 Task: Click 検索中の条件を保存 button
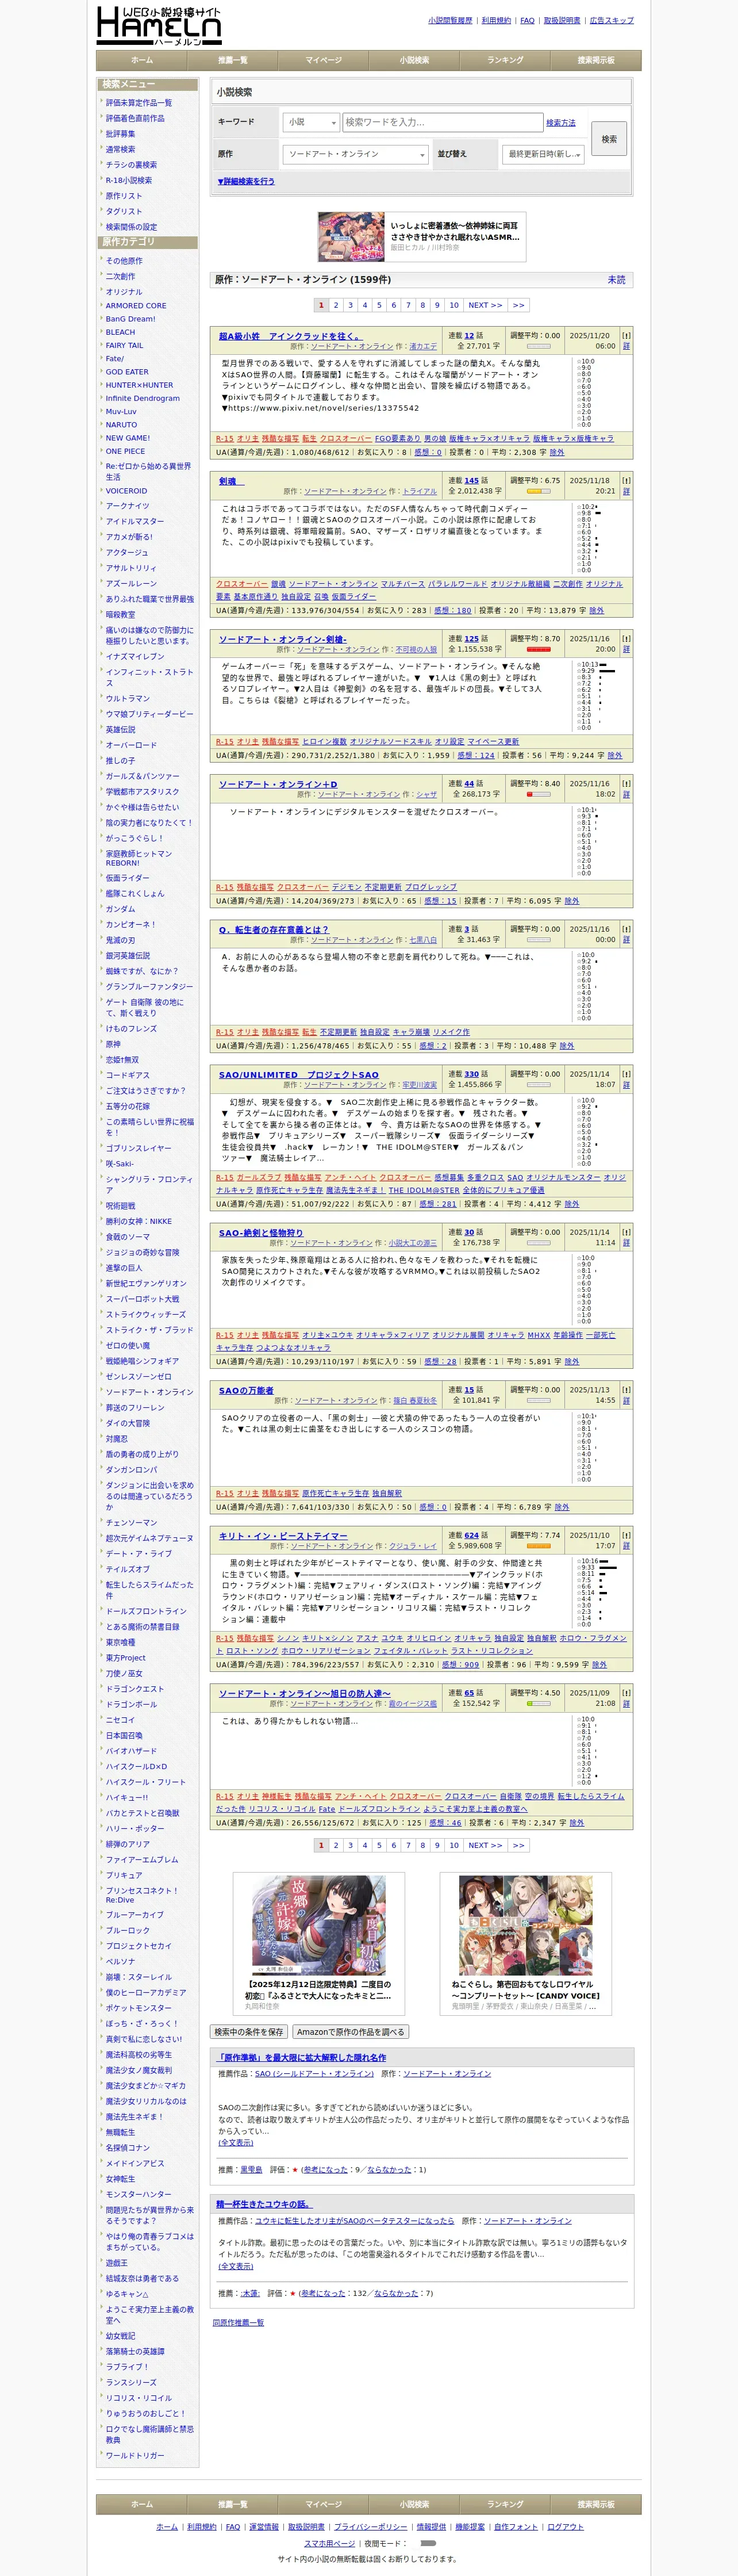click(x=249, y=2031)
